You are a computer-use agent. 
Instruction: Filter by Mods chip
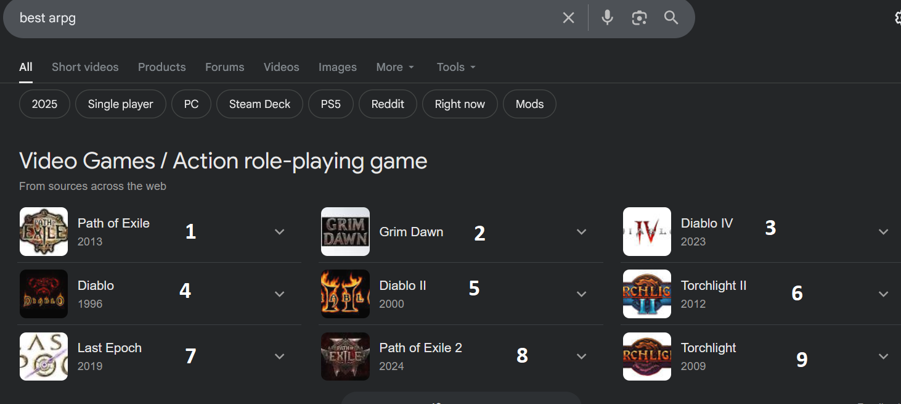(x=530, y=104)
